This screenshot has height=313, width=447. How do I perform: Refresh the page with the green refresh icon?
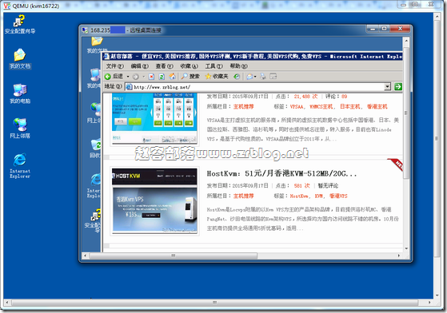[162, 77]
